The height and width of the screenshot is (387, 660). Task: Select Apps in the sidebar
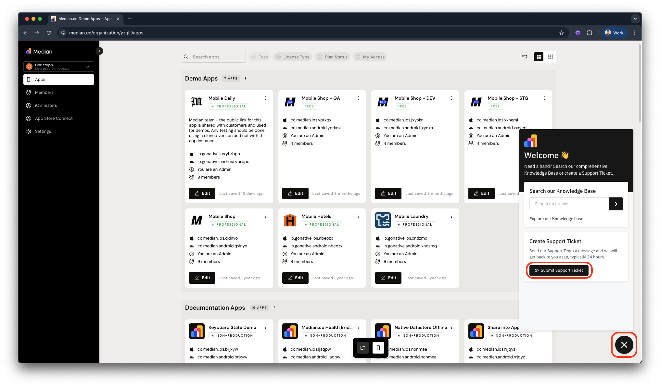click(59, 80)
